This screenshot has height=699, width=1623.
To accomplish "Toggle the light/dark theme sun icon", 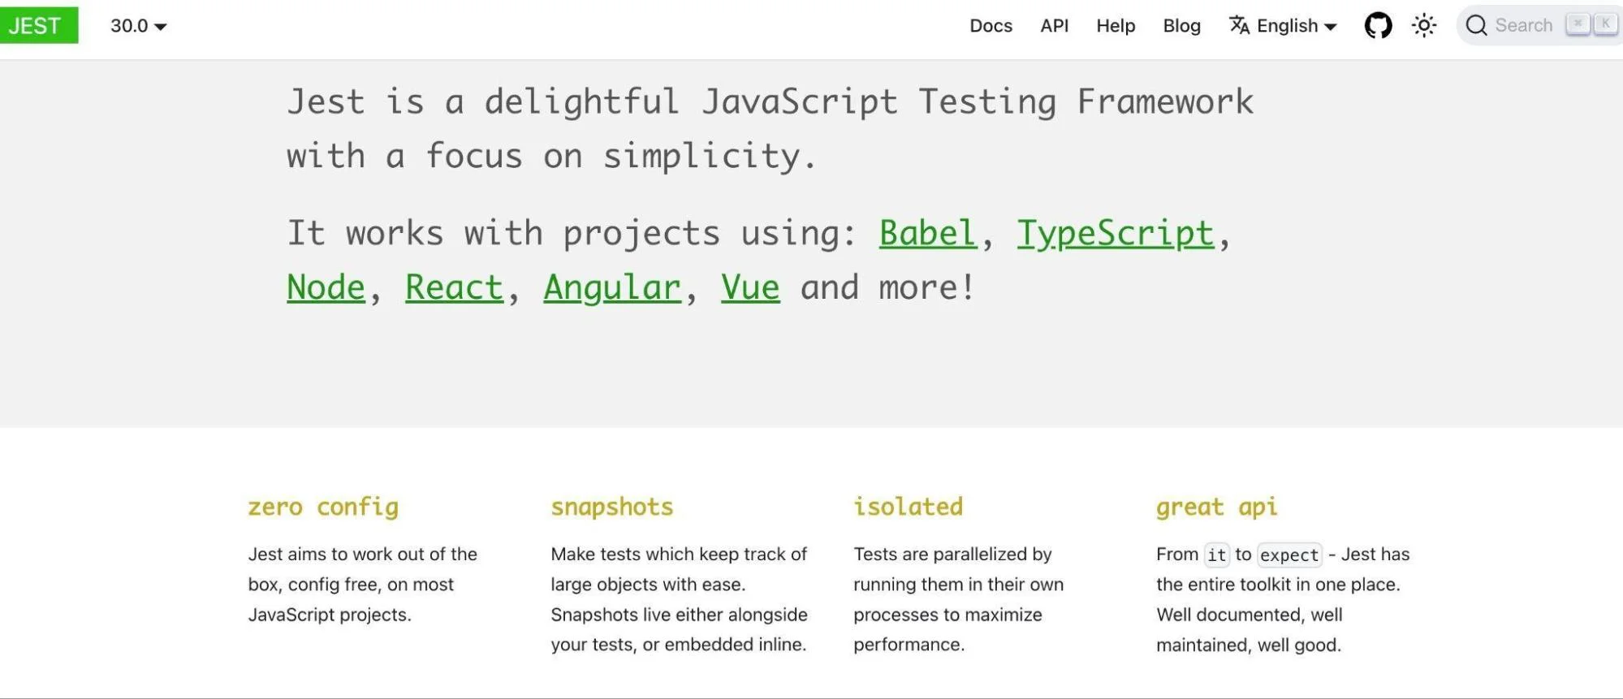I will coord(1423,26).
